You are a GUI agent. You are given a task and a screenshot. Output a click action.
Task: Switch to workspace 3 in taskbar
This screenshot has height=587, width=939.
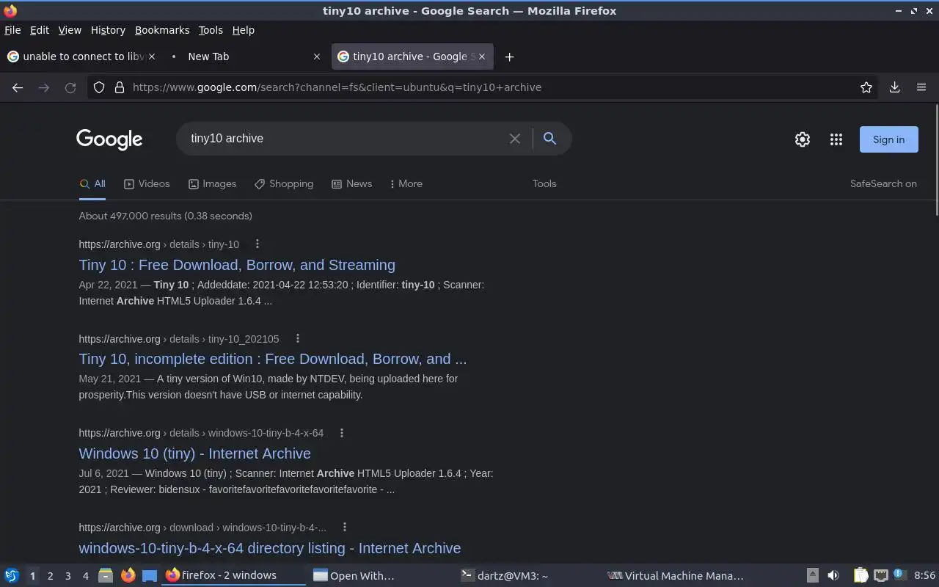click(x=67, y=576)
